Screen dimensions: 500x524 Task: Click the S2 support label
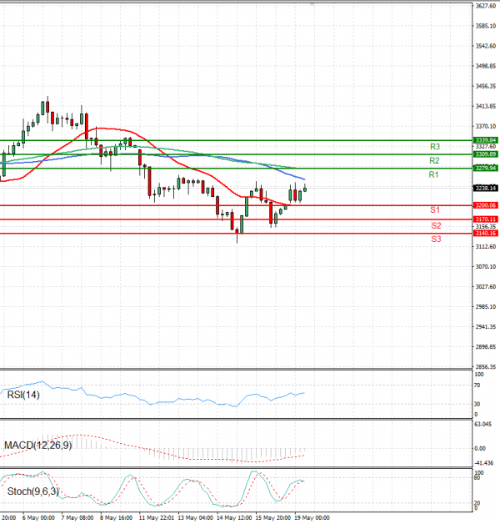436,225
